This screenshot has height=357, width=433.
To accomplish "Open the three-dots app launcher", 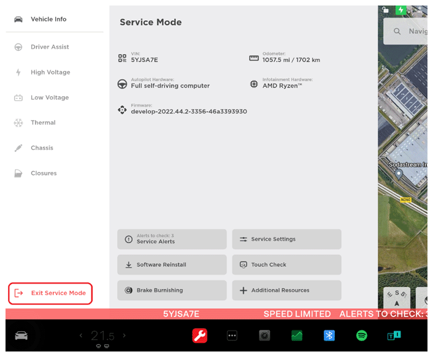I will [x=232, y=336].
